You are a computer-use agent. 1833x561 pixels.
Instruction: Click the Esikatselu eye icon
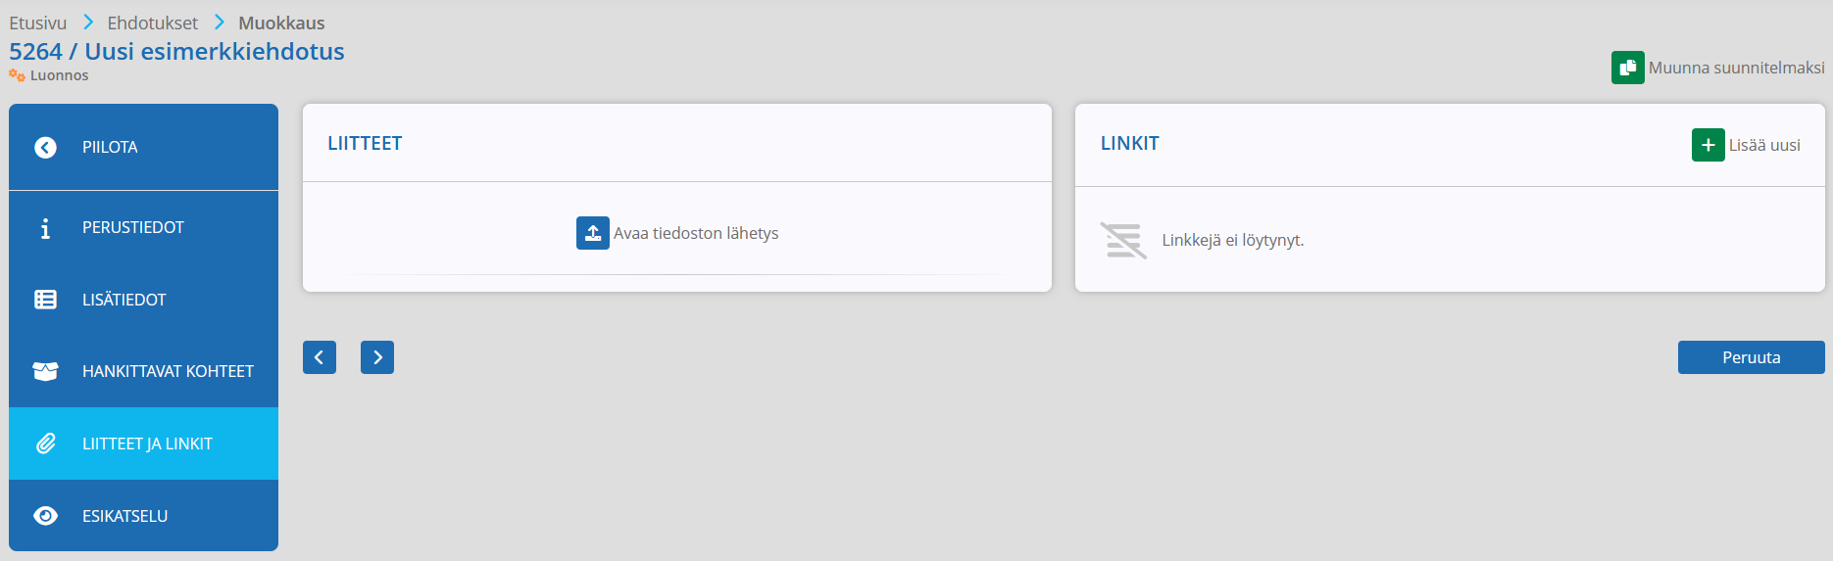coord(45,516)
